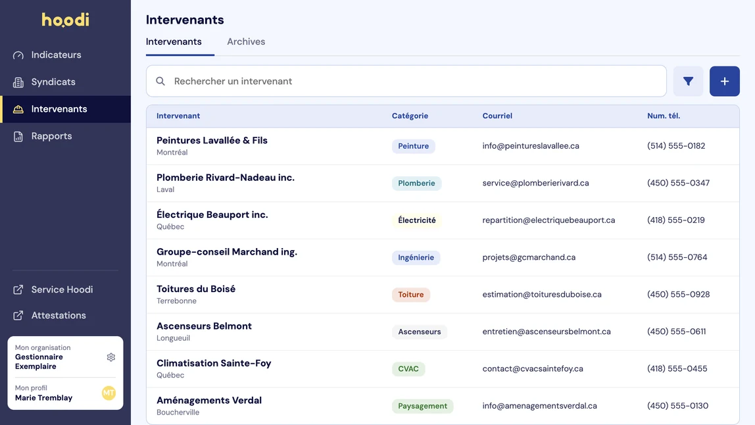Open Ascenseurs Belmont row

pyautogui.click(x=443, y=332)
